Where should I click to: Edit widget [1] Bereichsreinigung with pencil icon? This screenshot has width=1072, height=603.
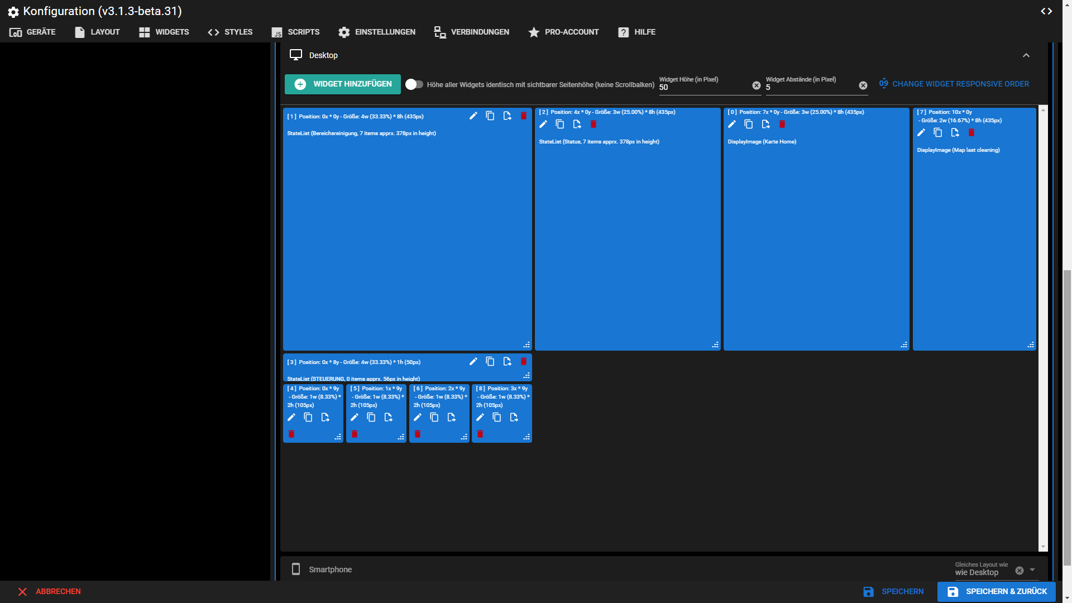[473, 116]
